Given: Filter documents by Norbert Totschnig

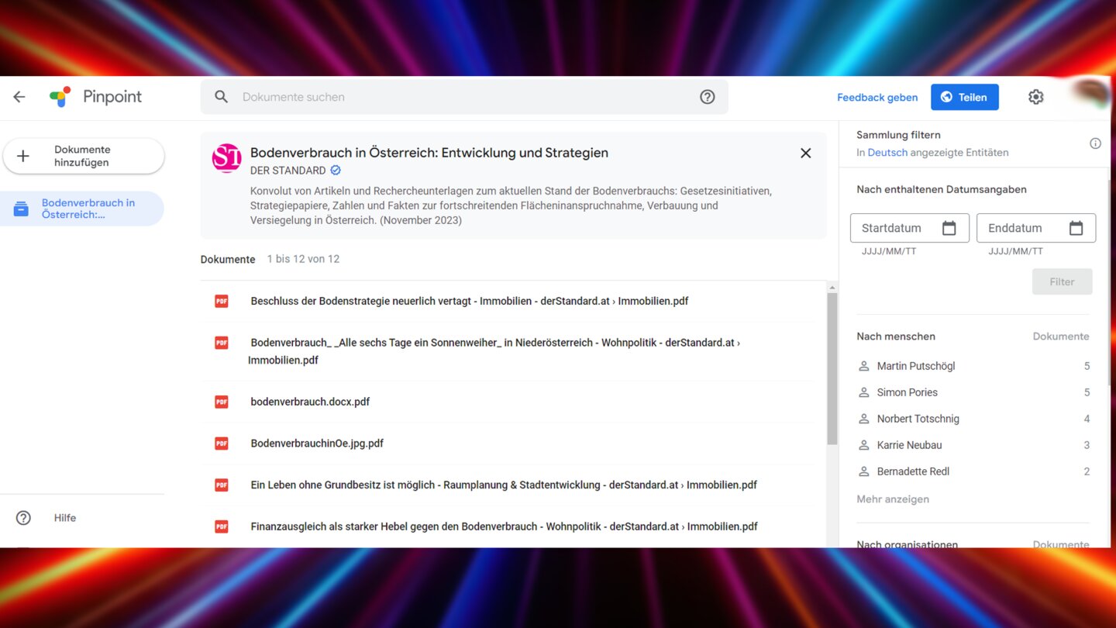Looking at the screenshot, I should tap(918, 419).
